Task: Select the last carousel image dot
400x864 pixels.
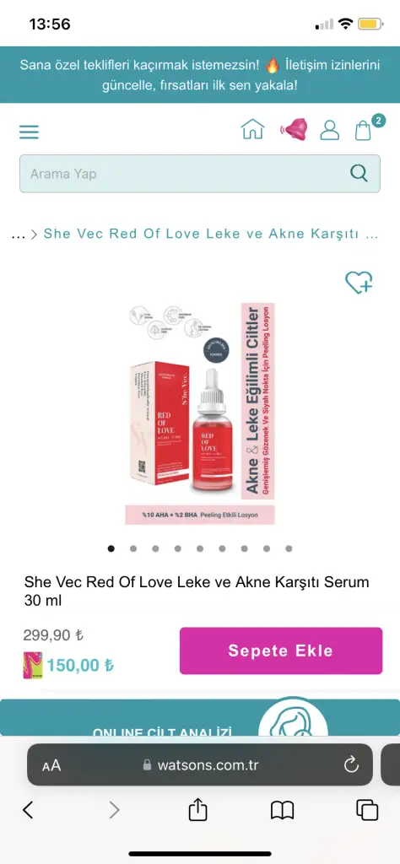Action: pos(289,548)
